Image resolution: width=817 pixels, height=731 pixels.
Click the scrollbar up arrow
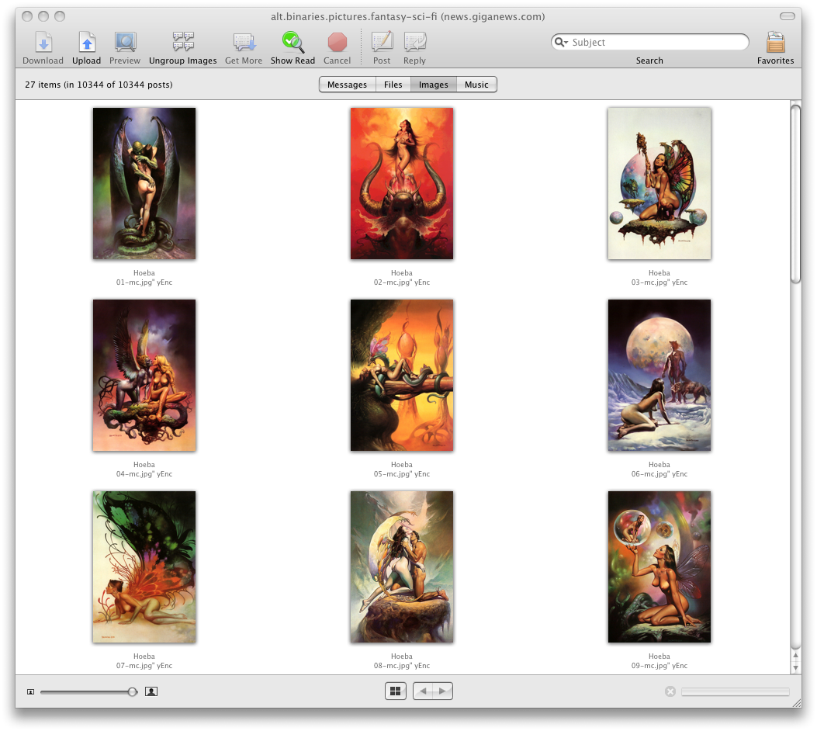[x=795, y=656]
